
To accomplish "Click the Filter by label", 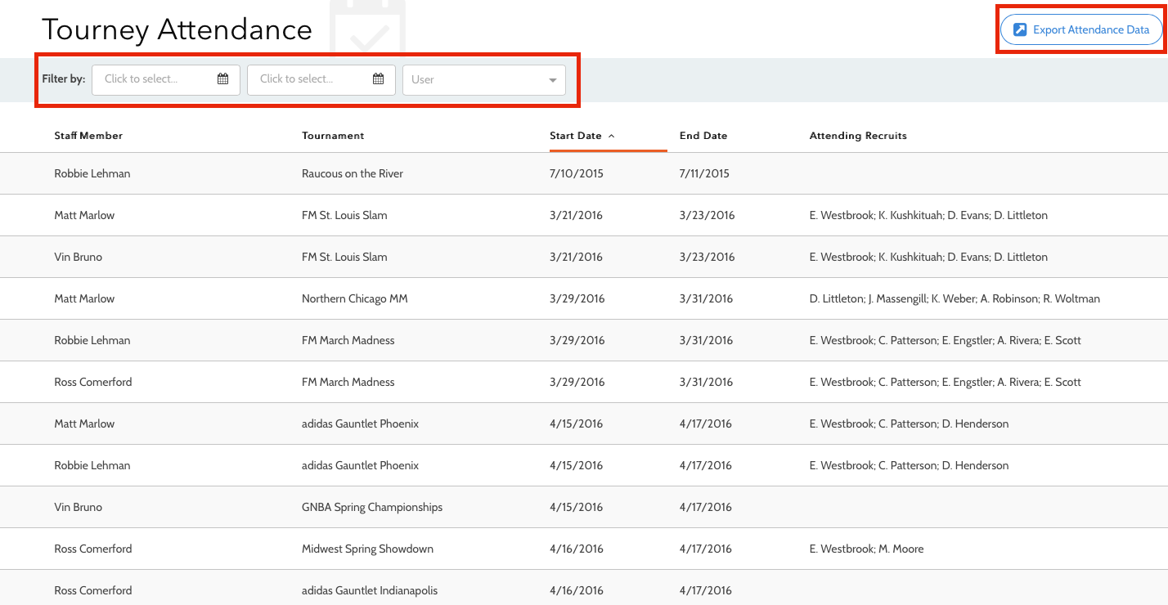I will 64,79.
